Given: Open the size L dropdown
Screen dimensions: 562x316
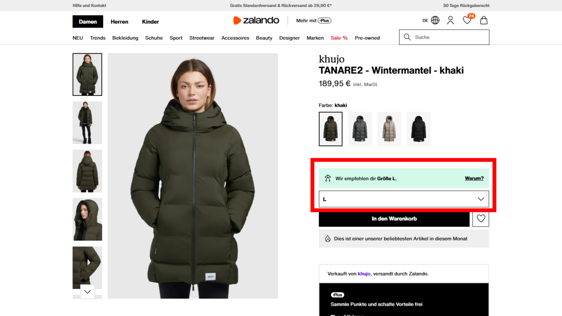Looking at the screenshot, I should [404, 199].
